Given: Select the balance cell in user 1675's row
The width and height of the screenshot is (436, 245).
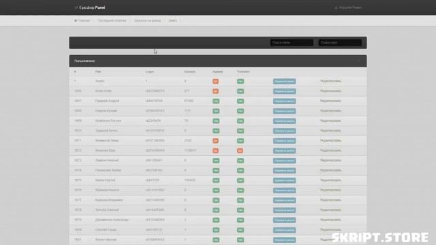Looking at the screenshot, I should pyautogui.click(x=189, y=180).
